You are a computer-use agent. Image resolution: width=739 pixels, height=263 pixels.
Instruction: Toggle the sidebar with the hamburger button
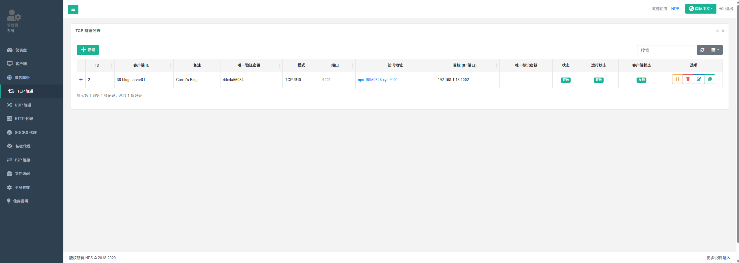(x=73, y=10)
